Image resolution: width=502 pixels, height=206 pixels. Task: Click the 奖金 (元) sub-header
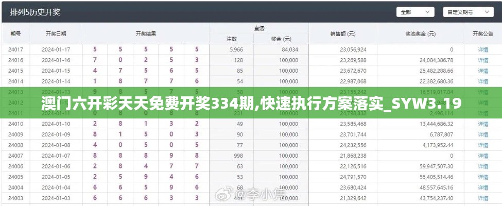click(281, 39)
